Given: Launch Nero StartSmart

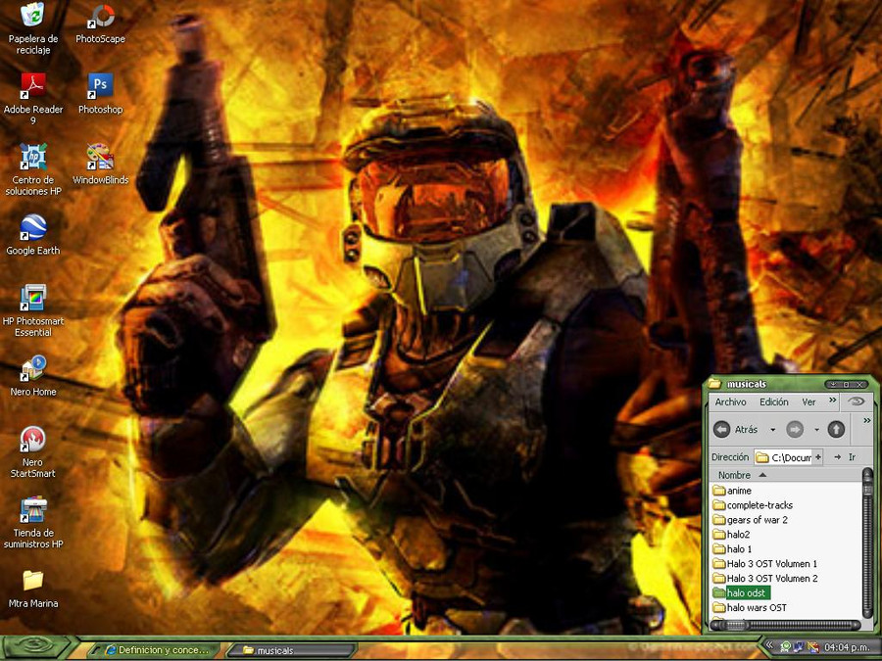Looking at the screenshot, I should (32, 451).
